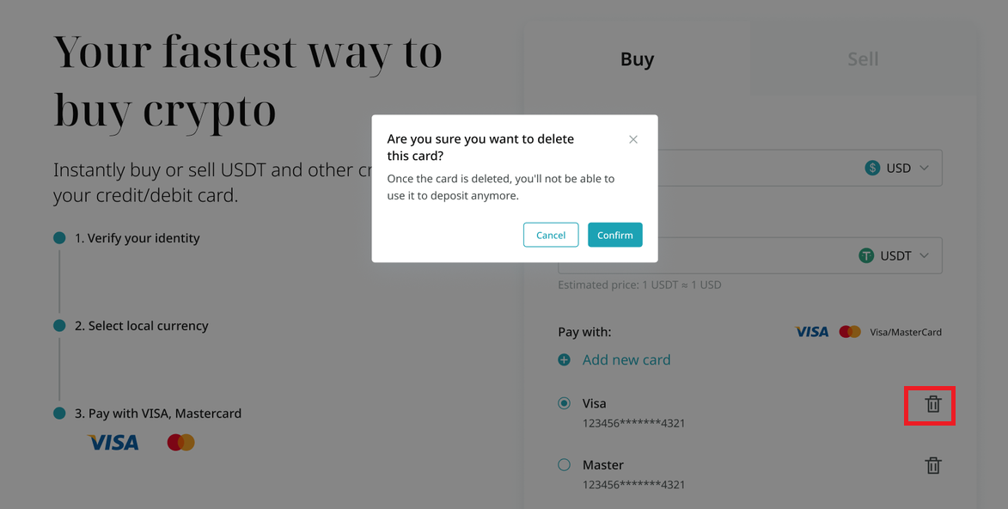
Task: Click the green dollar USD currency icon
Action: 871,168
